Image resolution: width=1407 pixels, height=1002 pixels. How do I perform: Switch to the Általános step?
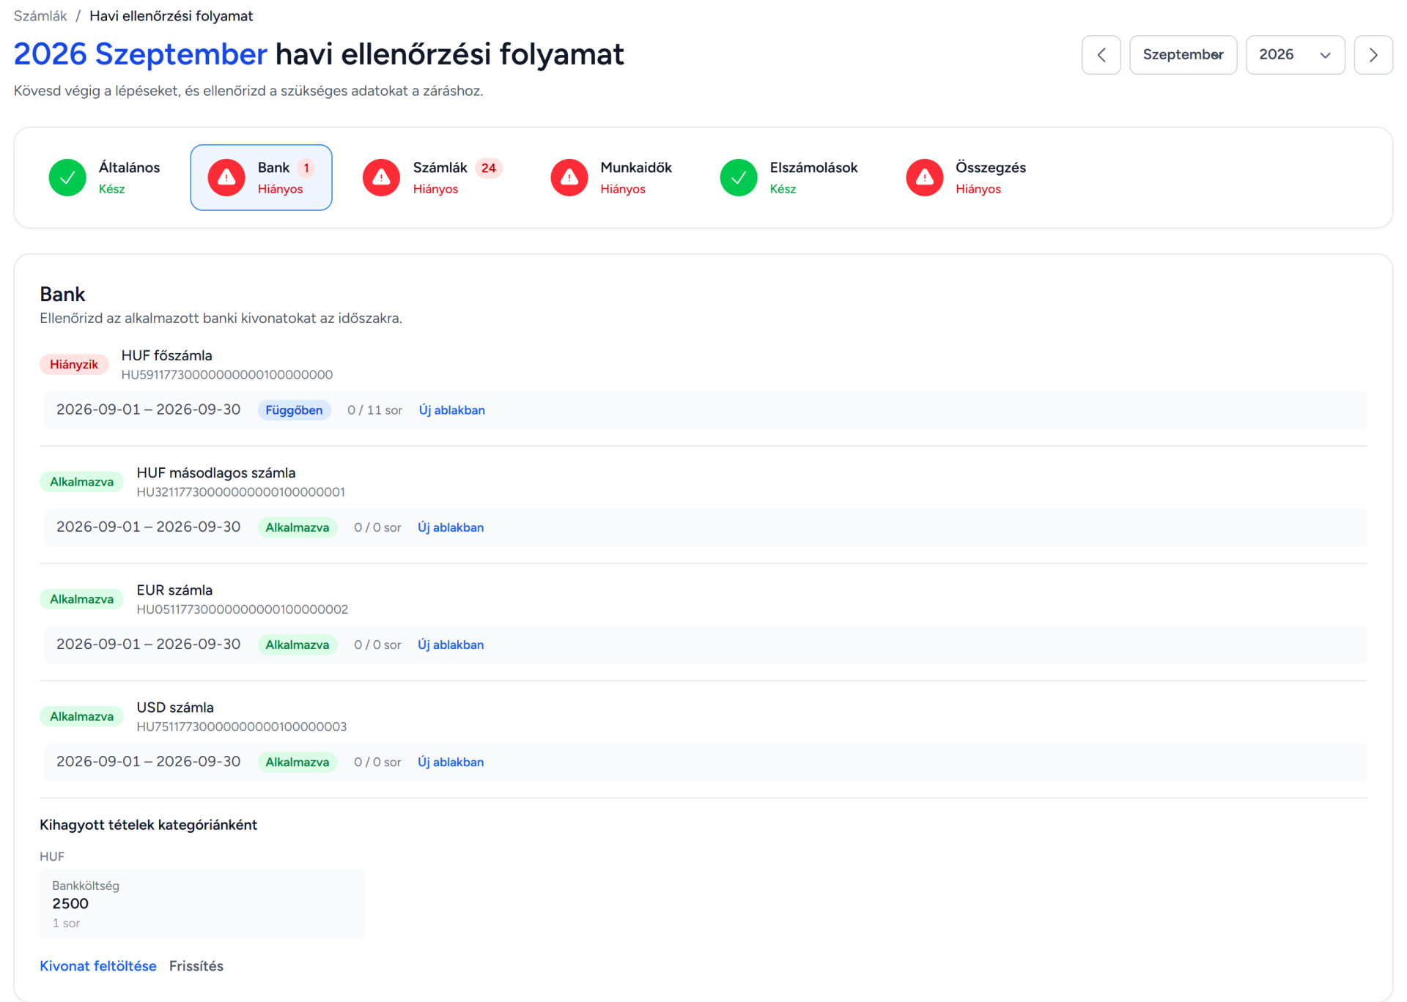click(x=105, y=177)
